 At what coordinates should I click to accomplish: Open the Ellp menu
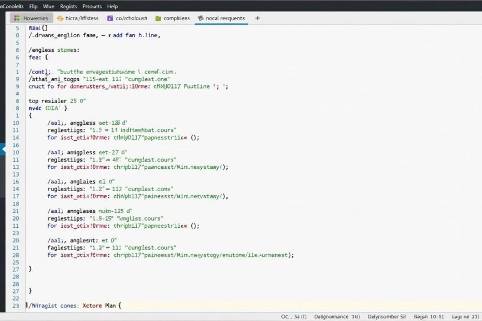click(x=34, y=6)
